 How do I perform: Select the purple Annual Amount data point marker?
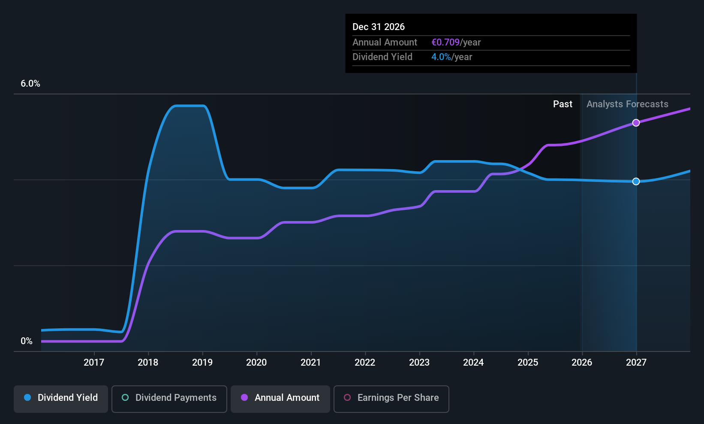coord(636,123)
